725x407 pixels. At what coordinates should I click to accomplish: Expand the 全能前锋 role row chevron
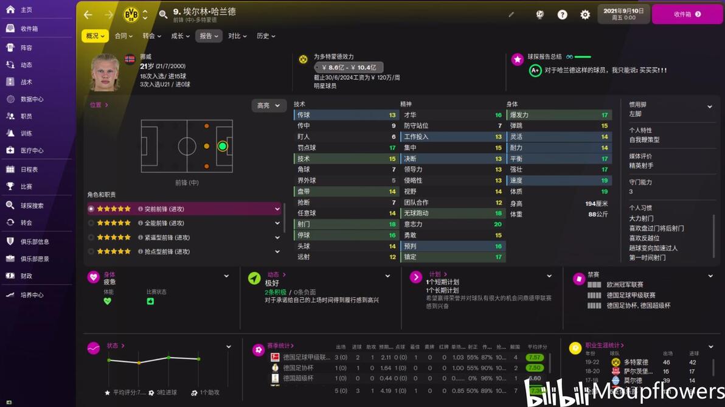coord(277,223)
